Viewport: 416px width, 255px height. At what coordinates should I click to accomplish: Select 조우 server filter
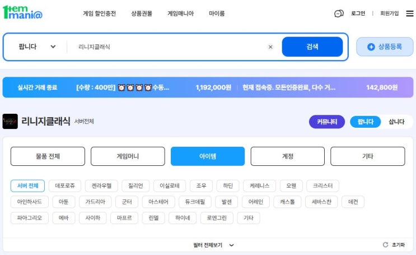pos(201,186)
